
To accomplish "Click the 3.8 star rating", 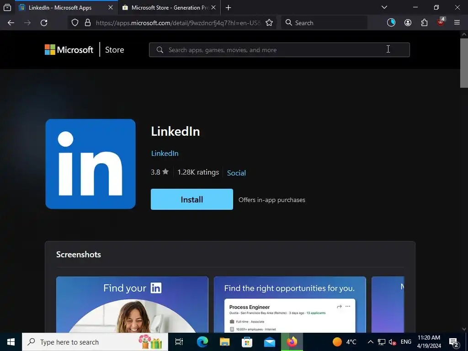I will pos(160,172).
